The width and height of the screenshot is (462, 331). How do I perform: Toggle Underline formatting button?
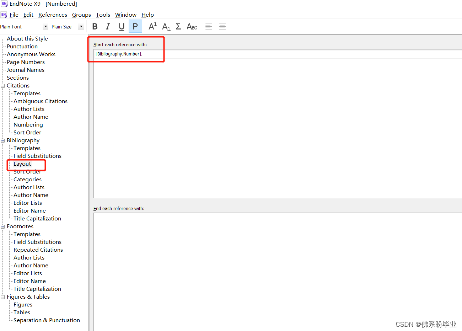[122, 26]
